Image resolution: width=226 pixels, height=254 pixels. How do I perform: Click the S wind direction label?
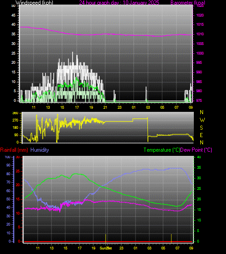[x=201, y=128]
